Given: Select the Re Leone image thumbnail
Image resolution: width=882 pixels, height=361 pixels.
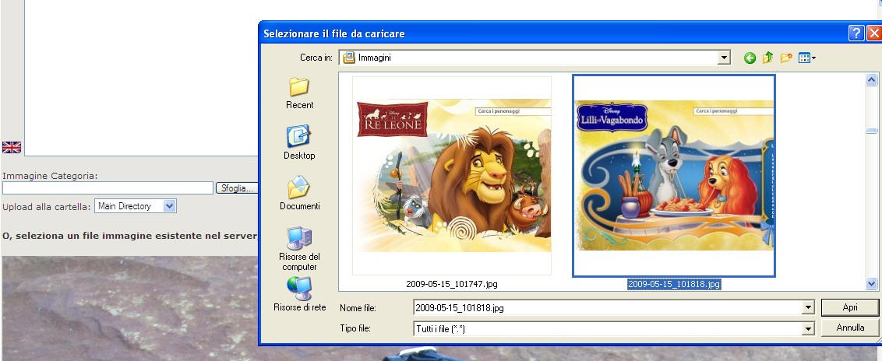Looking at the screenshot, I should tap(452, 175).
